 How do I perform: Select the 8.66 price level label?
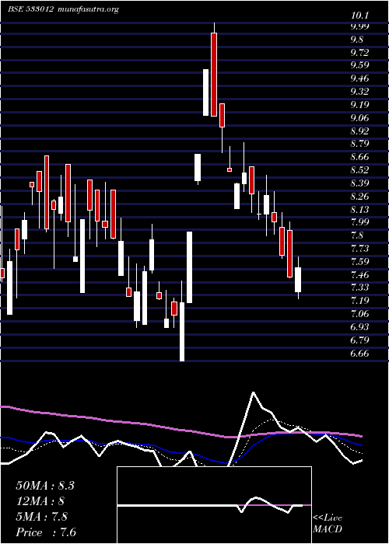[359, 157]
